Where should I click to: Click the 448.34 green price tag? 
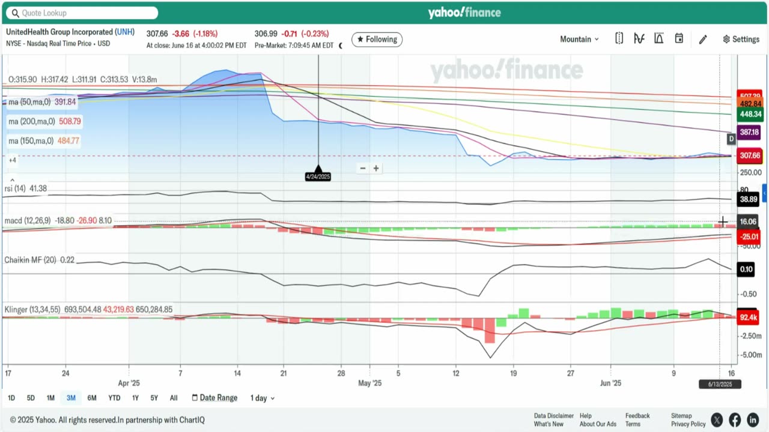click(x=750, y=114)
